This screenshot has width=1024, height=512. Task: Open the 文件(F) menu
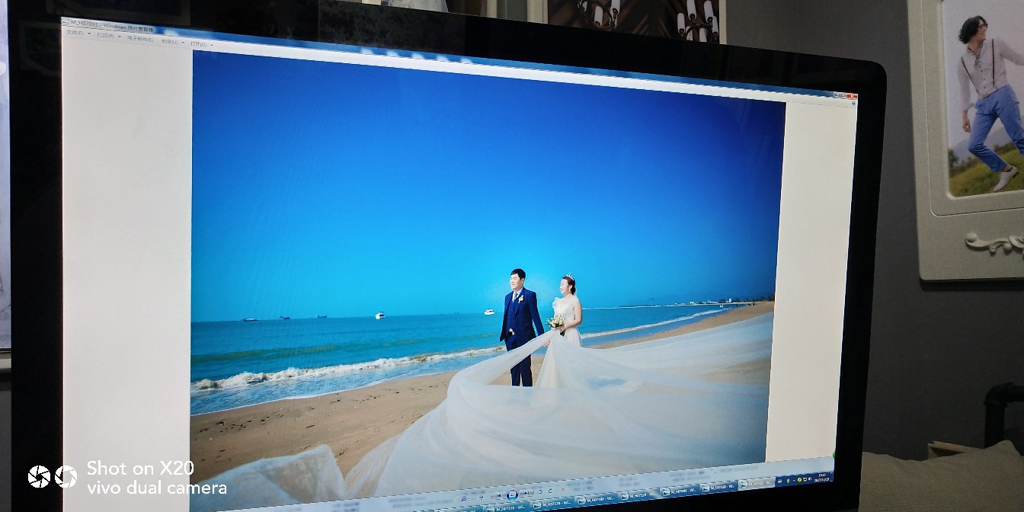pos(75,33)
